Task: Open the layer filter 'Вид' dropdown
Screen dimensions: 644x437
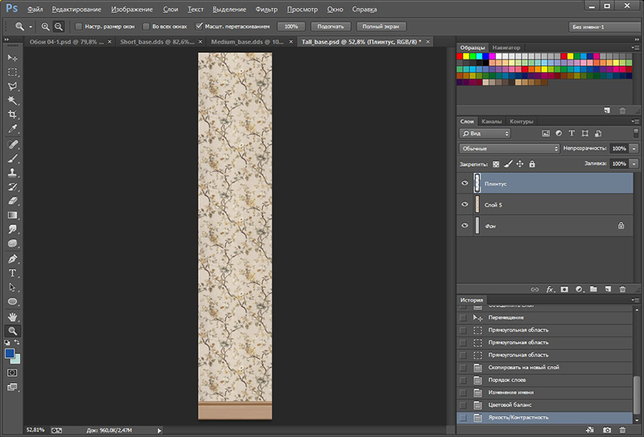Action: click(x=485, y=133)
